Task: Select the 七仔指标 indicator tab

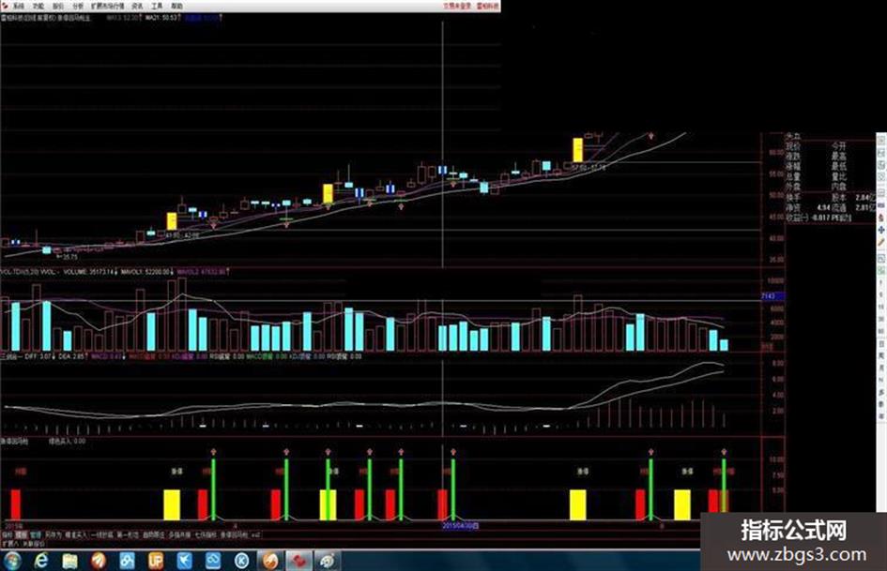Action: pyautogui.click(x=206, y=534)
